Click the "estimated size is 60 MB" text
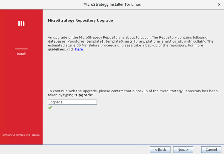Screen dimensions: 224x154 (67, 46)
